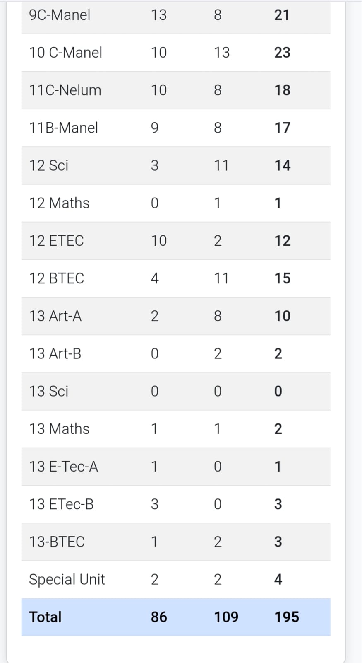Click the 13 Maths class name
The image size is (362, 663).
[x=59, y=429]
